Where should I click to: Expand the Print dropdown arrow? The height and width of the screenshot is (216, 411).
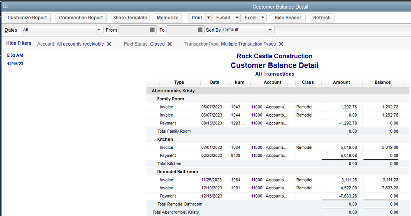pos(209,18)
